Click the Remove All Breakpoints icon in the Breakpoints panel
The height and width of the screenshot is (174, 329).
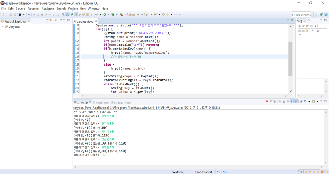(x=303, y=26)
